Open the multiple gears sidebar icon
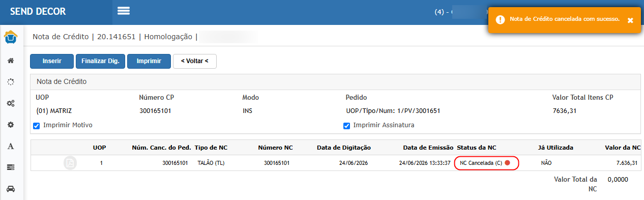 tap(10, 103)
